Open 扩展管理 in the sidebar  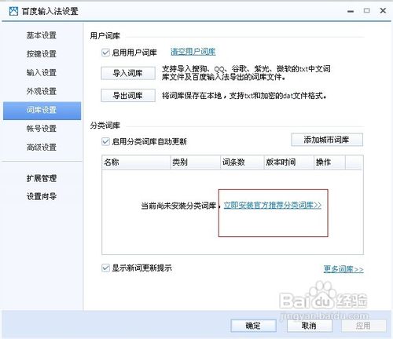[x=42, y=178]
